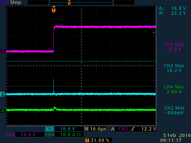Click the 5 Feb 2016 date readout
This screenshot has width=191, height=143.
point(177,136)
